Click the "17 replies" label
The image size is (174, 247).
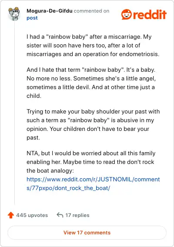coord(77,215)
